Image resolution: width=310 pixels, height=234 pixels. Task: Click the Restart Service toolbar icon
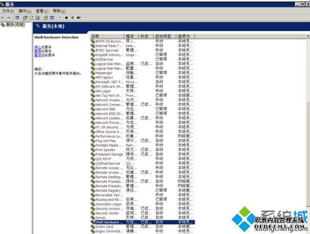[79, 18]
